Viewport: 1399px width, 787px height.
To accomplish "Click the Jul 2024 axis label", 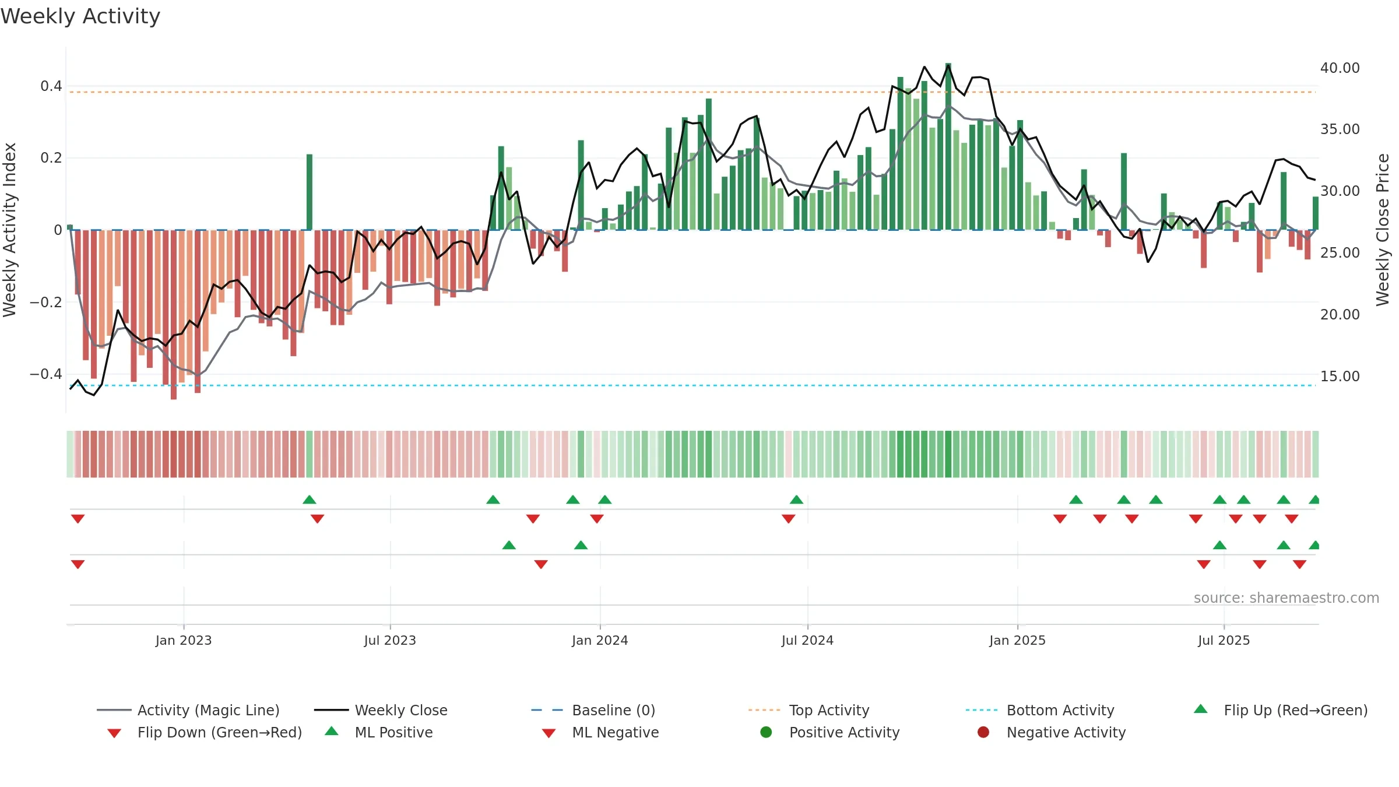I will pyautogui.click(x=807, y=640).
